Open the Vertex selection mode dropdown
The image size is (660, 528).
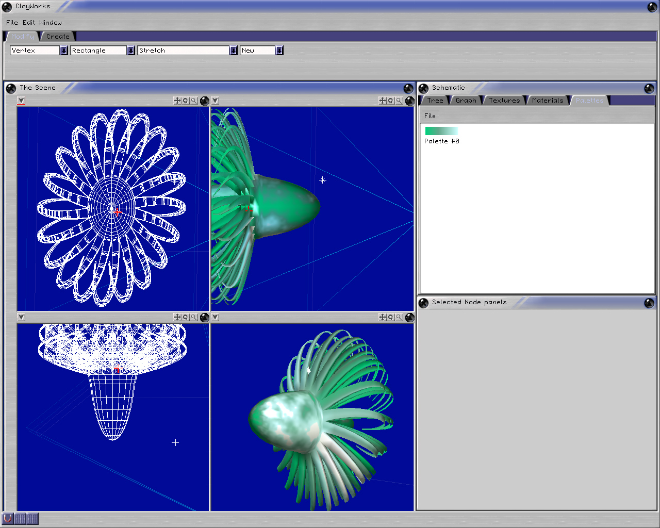point(64,50)
